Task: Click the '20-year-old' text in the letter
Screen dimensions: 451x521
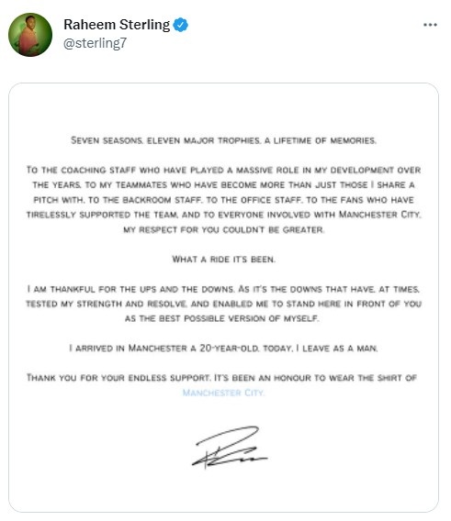Action: [x=230, y=349]
